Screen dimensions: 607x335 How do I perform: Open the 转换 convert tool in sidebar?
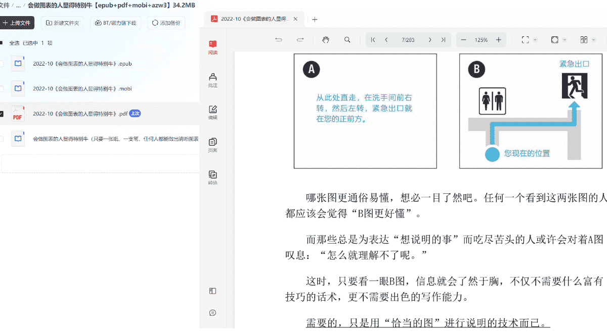click(x=213, y=177)
